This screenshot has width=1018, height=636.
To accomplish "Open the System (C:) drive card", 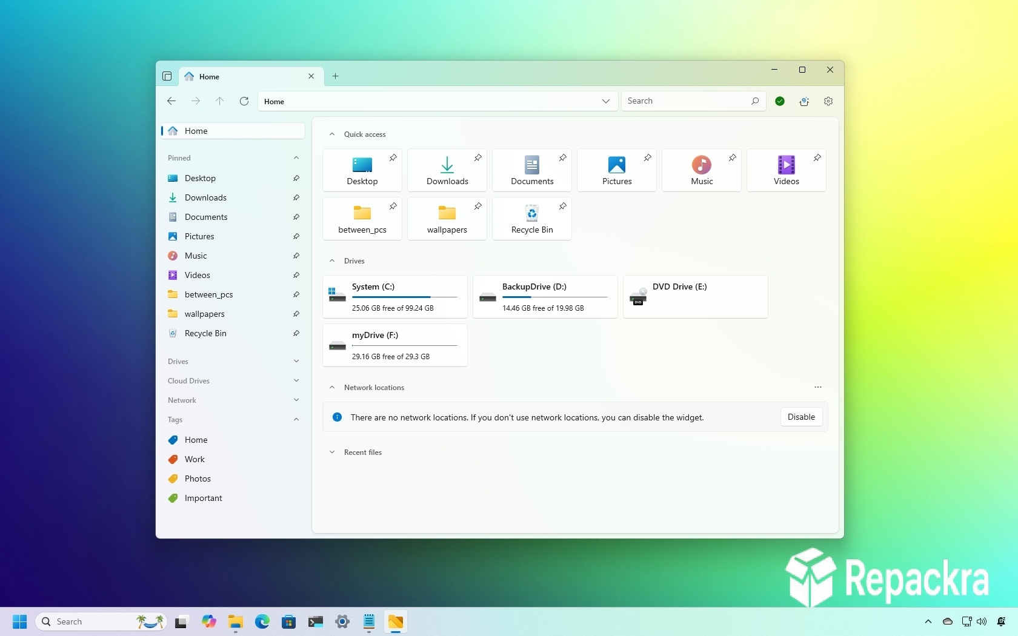I will click(395, 297).
